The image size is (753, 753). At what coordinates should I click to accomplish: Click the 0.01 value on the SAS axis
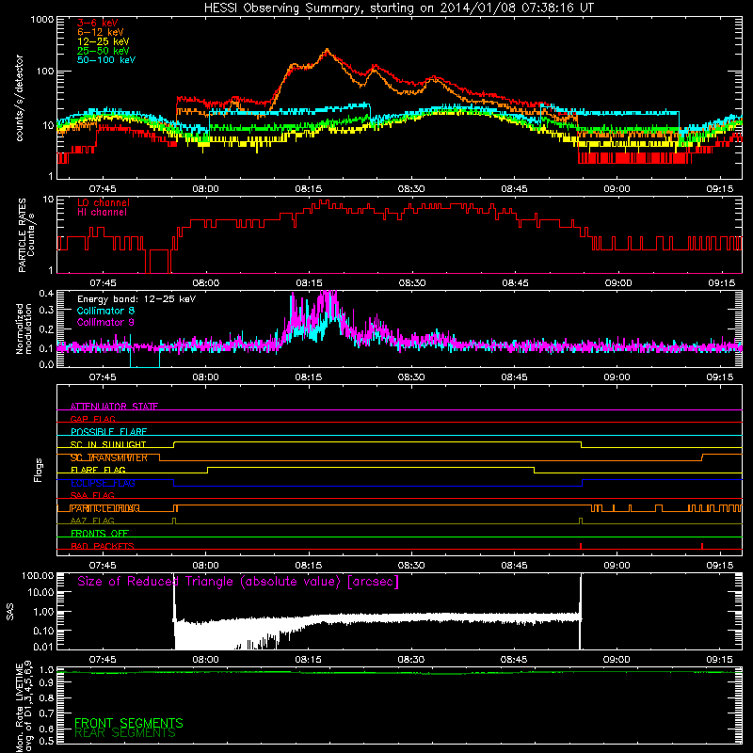43,647
